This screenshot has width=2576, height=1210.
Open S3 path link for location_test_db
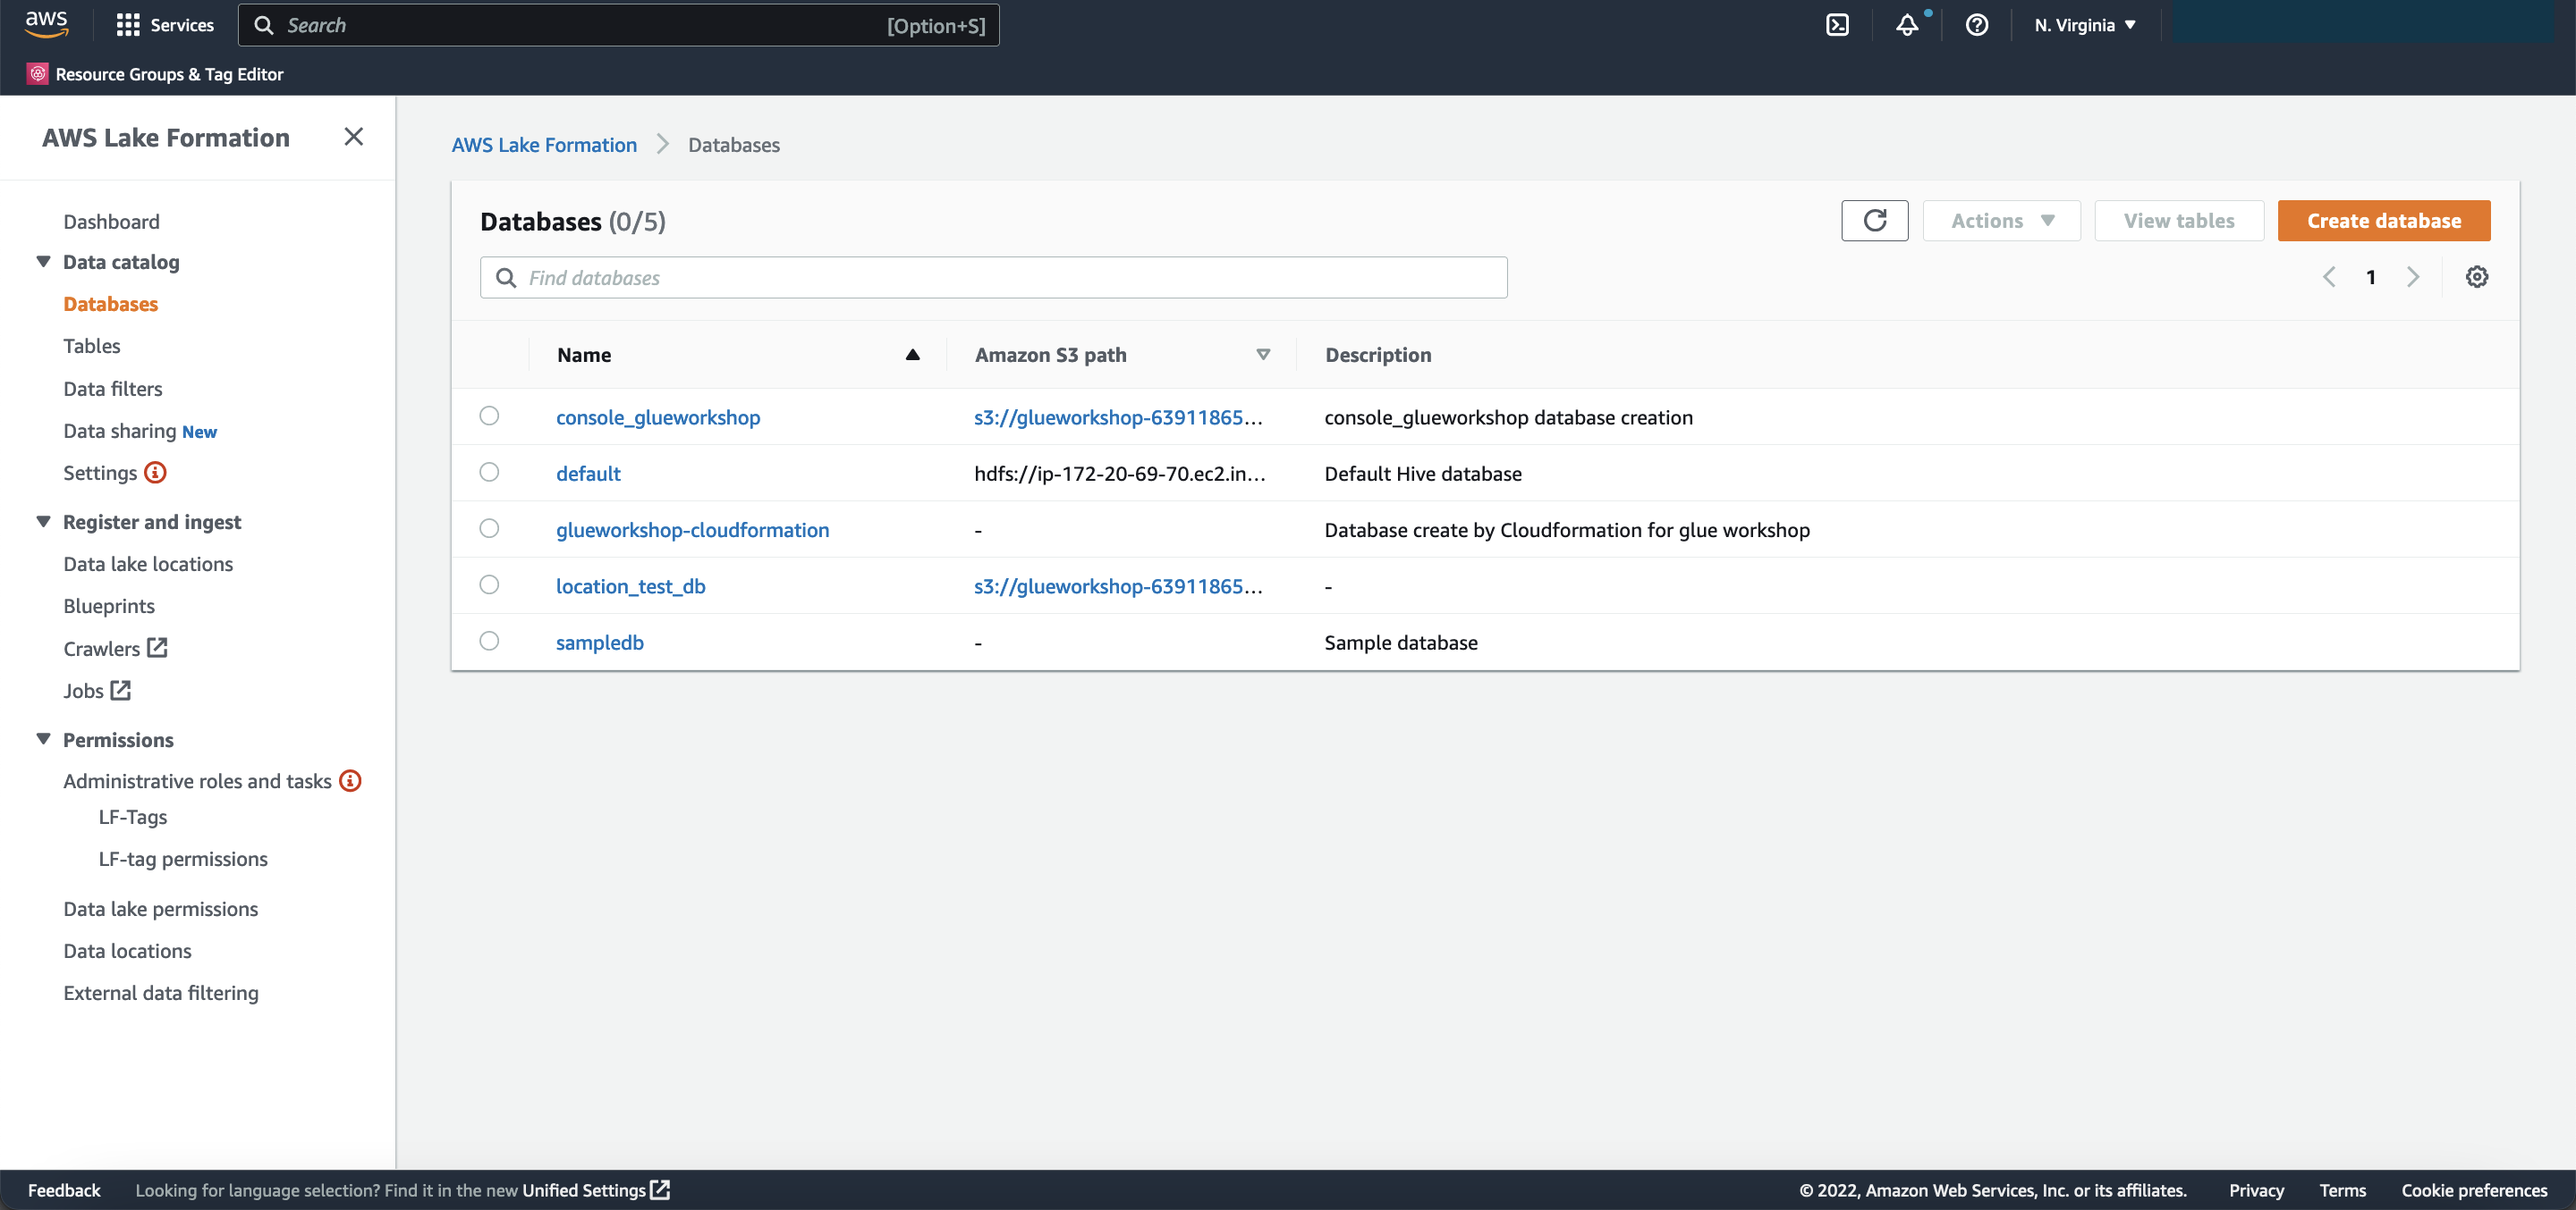(1118, 585)
